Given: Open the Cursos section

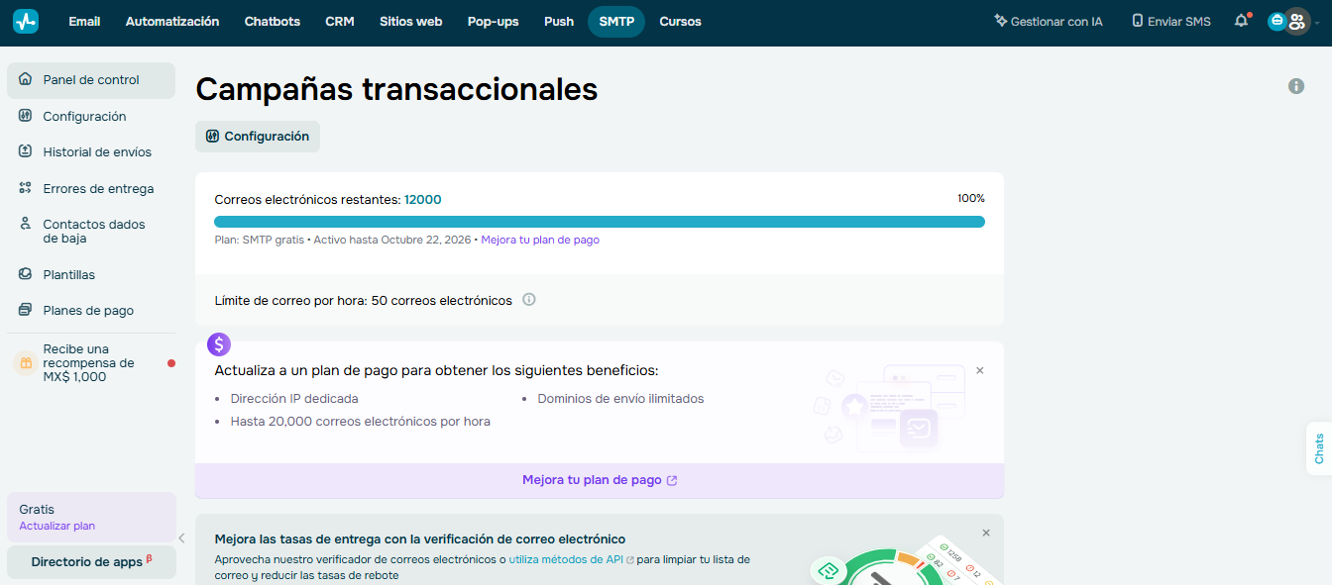Looking at the screenshot, I should click(680, 21).
